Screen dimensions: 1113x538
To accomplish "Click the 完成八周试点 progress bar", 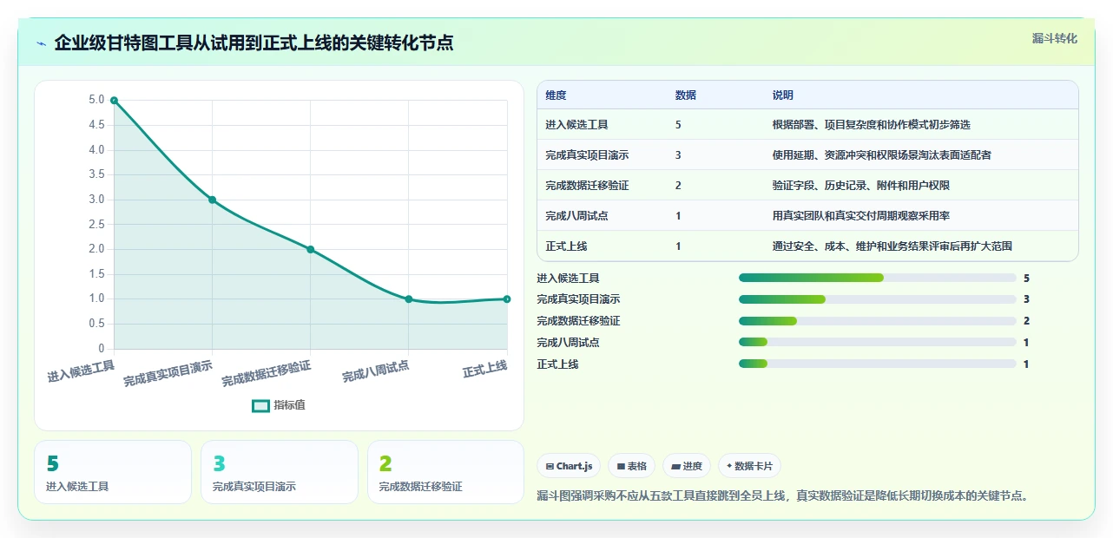I will tap(877, 342).
